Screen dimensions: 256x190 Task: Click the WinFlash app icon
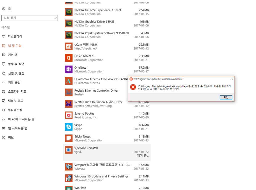(68, 188)
